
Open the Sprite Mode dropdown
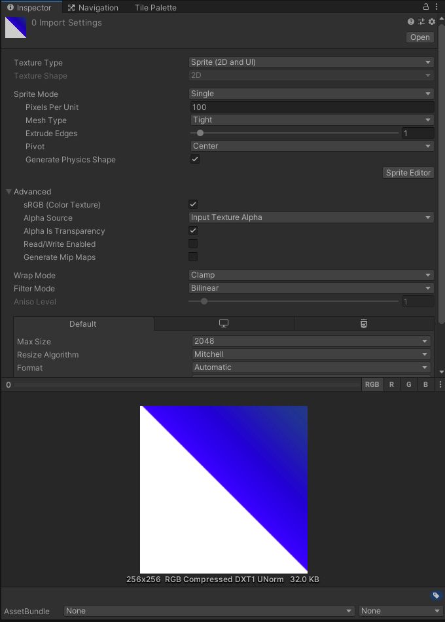pyautogui.click(x=311, y=94)
